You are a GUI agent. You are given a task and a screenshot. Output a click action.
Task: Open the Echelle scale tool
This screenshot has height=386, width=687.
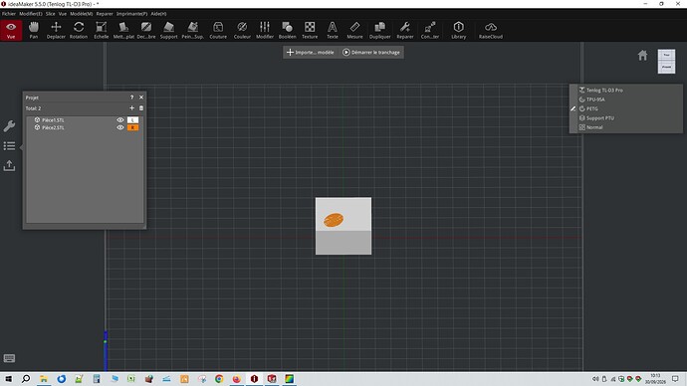point(102,30)
